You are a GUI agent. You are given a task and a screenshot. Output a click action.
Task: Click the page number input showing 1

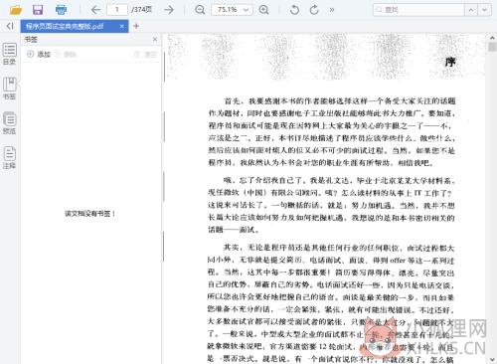point(117,10)
